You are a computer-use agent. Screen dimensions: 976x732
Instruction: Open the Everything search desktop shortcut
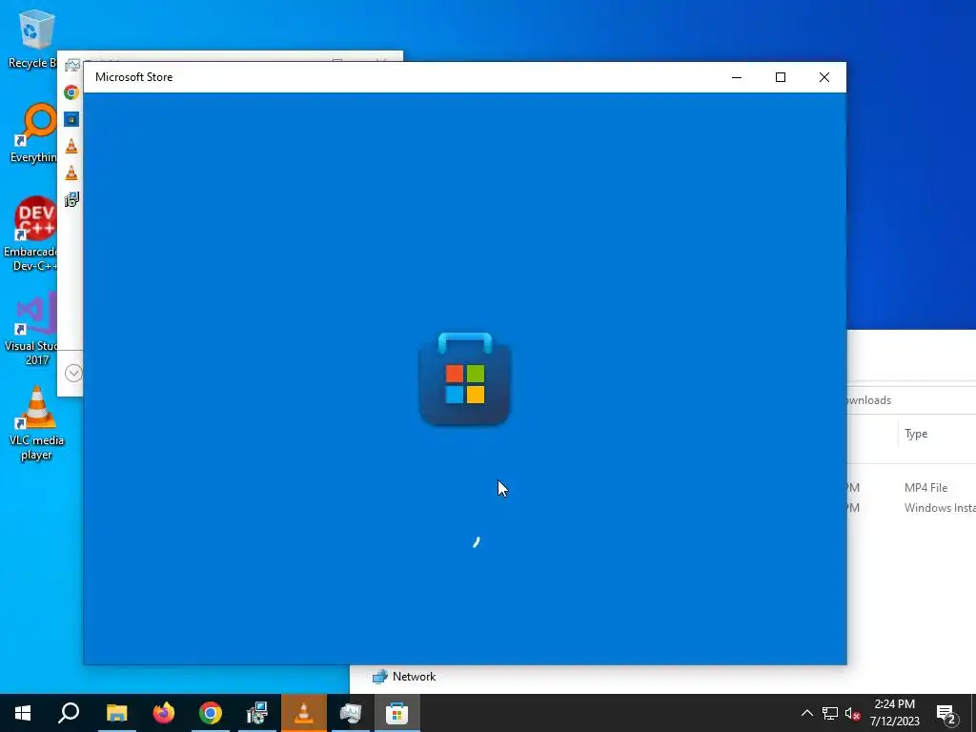(33, 133)
